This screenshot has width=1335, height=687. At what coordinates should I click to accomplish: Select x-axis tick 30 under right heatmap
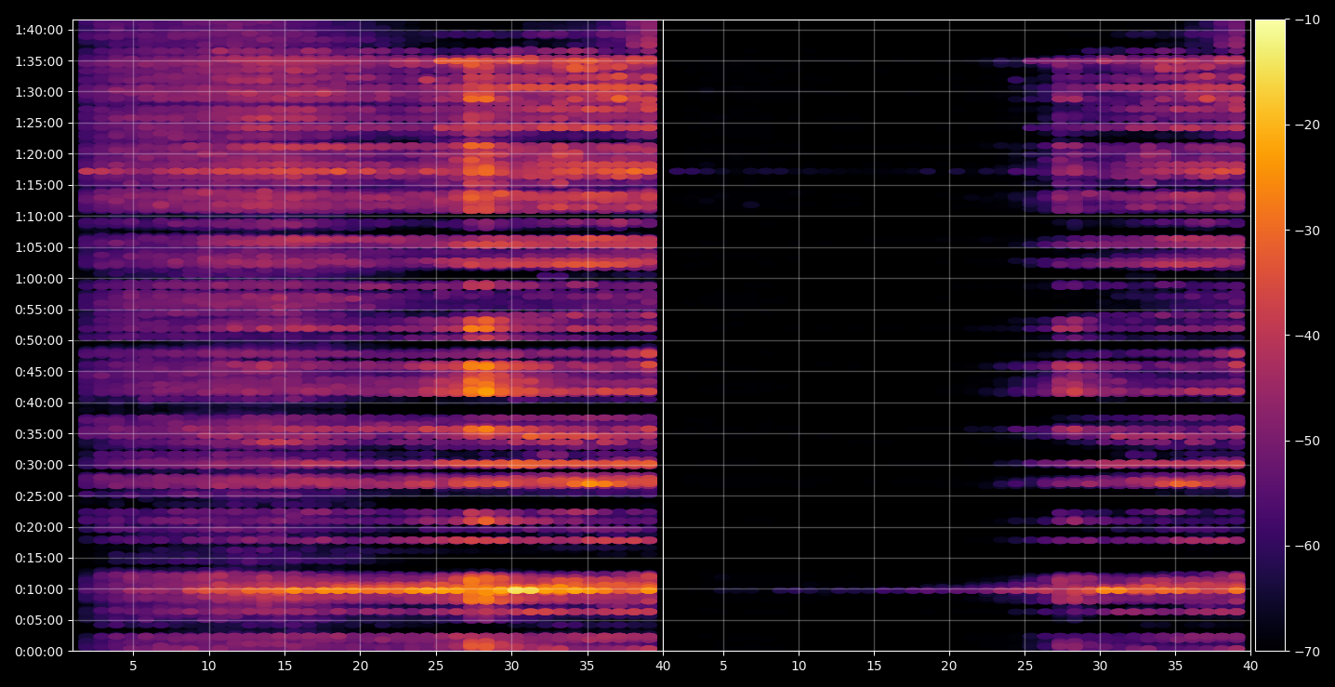coord(1100,666)
